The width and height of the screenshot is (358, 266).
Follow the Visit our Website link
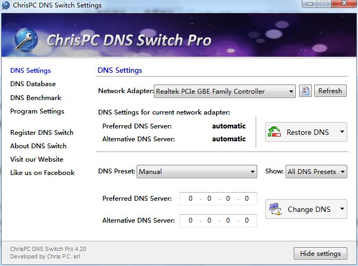pos(37,159)
